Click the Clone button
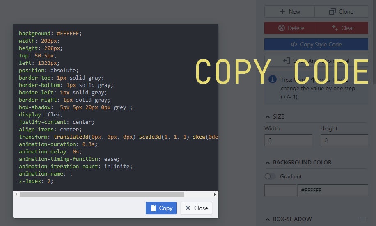The height and width of the screenshot is (226, 376). pos(341,11)
